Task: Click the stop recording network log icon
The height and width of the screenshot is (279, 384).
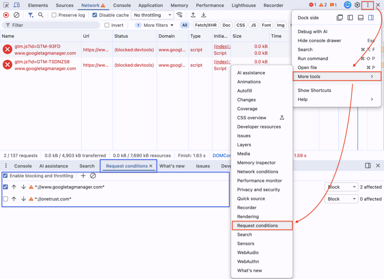Action: (6, 15)
